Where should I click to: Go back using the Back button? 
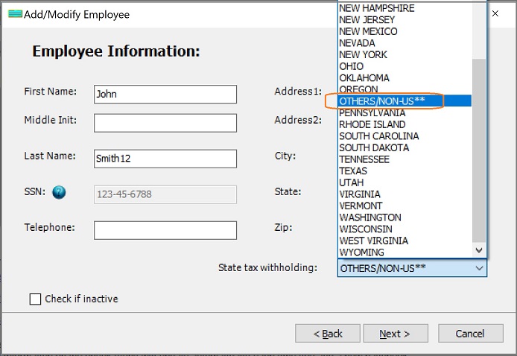point(327,334)
